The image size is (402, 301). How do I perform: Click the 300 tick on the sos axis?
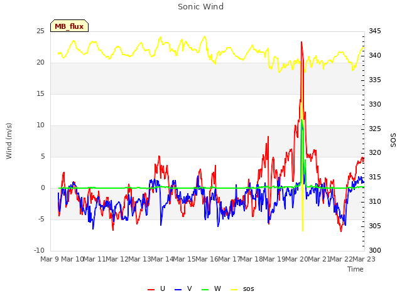(x=375, y=250)
